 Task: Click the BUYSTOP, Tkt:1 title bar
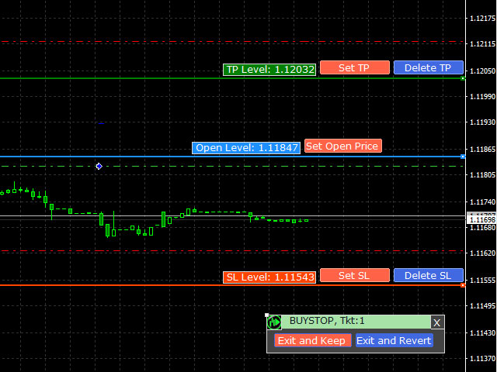pos(356,322)
